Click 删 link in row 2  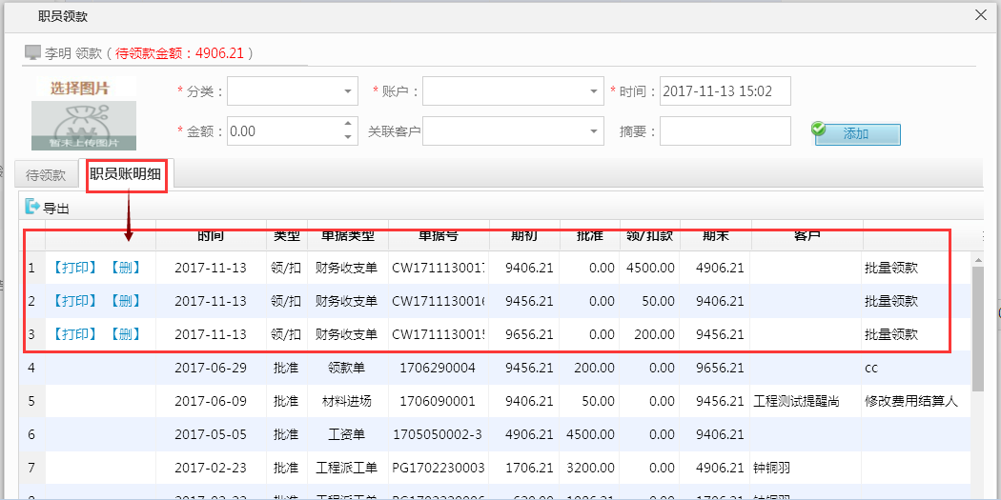(124, 301)
